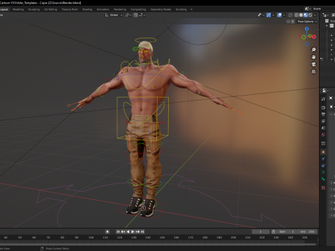Jump to next keyframe
The image size is (335, 251).
click(137, 231)
